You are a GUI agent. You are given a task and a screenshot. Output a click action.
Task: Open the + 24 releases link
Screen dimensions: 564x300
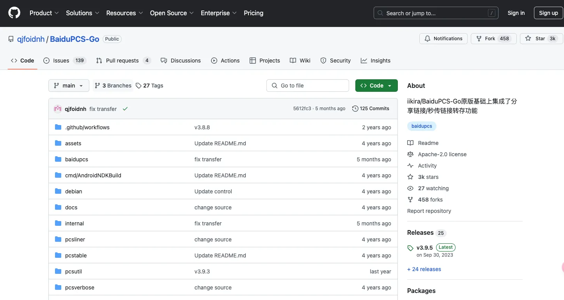[x=424, y=269]
